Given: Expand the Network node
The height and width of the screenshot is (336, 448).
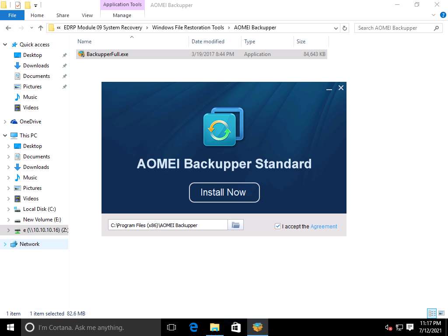Looking at the screenshot, I should (5, 244).
